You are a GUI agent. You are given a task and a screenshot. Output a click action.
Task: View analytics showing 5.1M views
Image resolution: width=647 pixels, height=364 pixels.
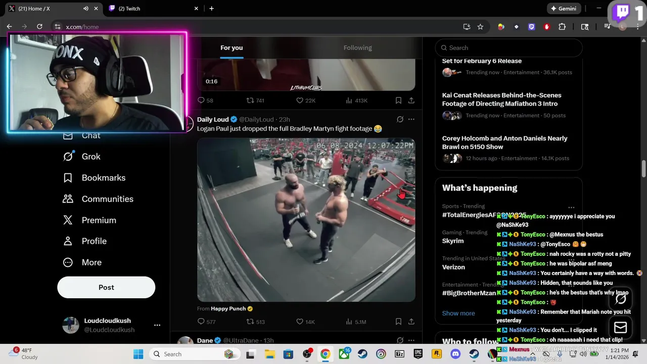[x=356, y=322]
